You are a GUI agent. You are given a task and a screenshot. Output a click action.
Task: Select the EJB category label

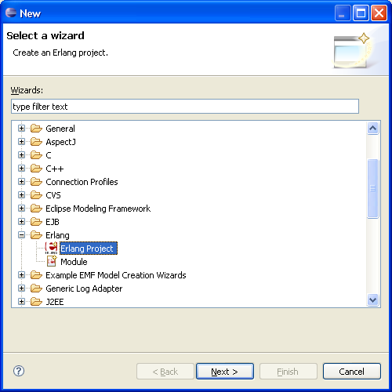[53, 222]
